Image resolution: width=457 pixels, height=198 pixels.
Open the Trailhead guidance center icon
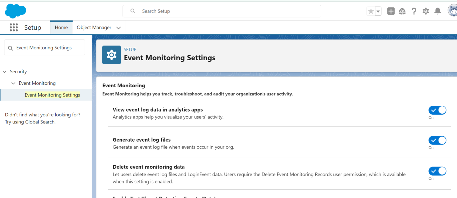coord(402,11)
